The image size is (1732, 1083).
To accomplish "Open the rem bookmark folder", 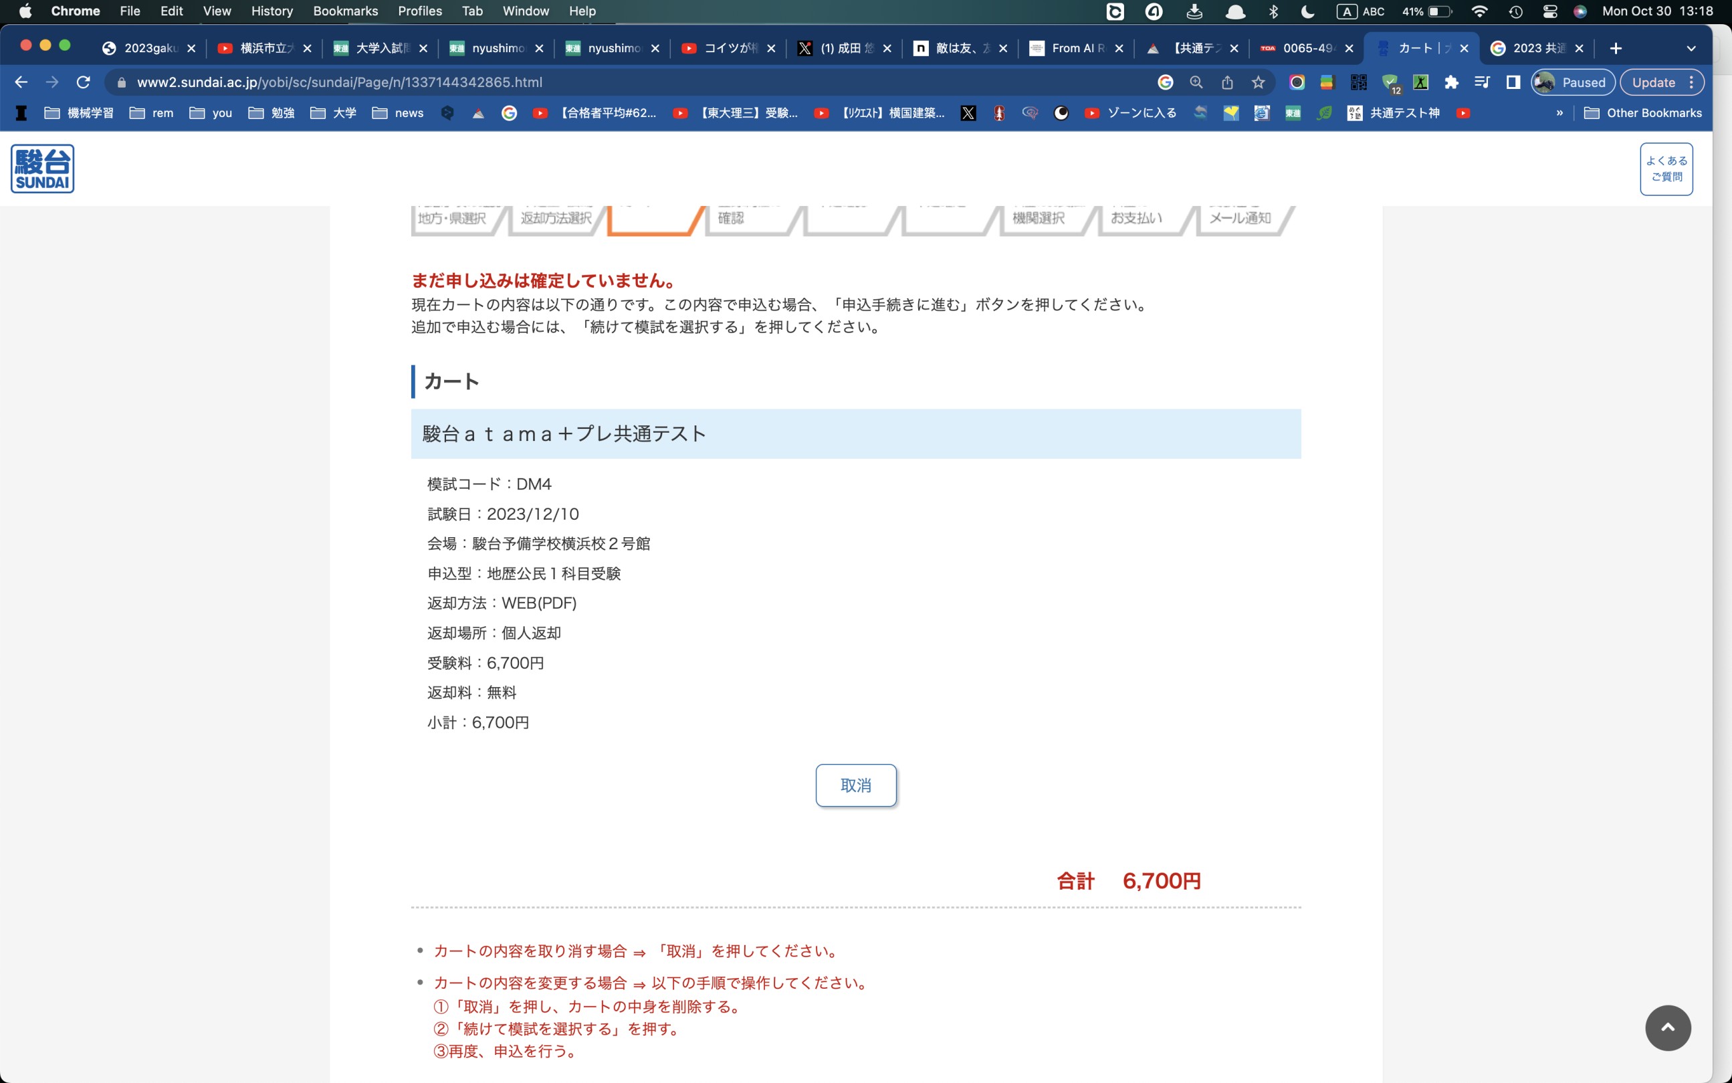I will pos(151,113).
